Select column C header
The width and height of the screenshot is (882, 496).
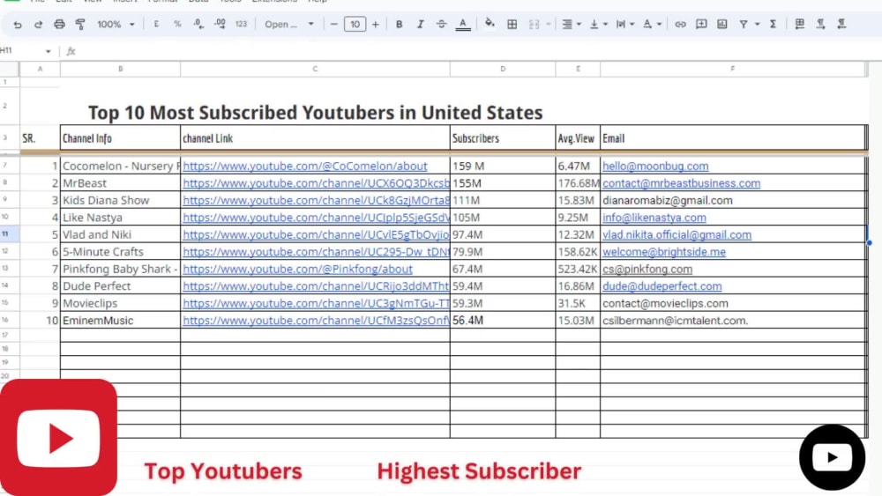click(x=315, y=69)
